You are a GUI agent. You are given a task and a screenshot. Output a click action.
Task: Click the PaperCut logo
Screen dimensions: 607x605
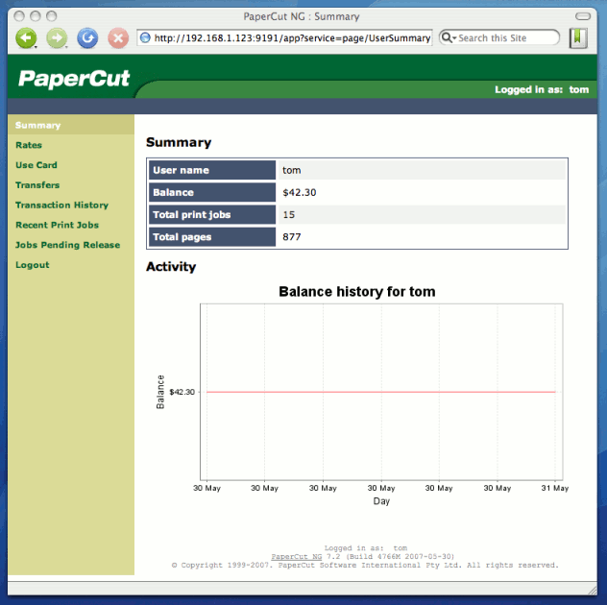[74, 79]
